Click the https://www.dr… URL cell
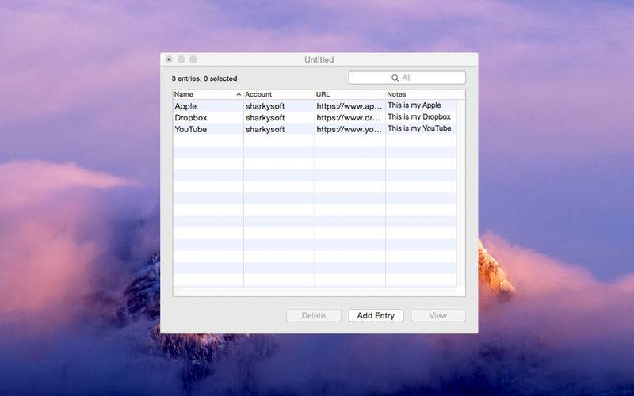 349,117
